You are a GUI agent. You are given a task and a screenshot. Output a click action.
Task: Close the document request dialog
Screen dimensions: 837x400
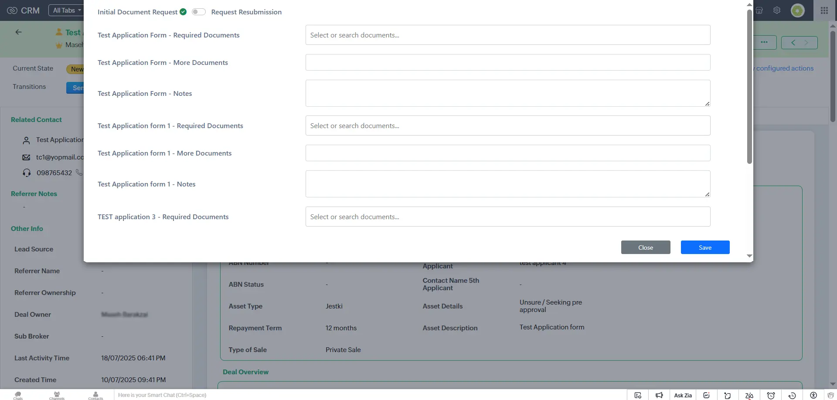click(646, 247)
